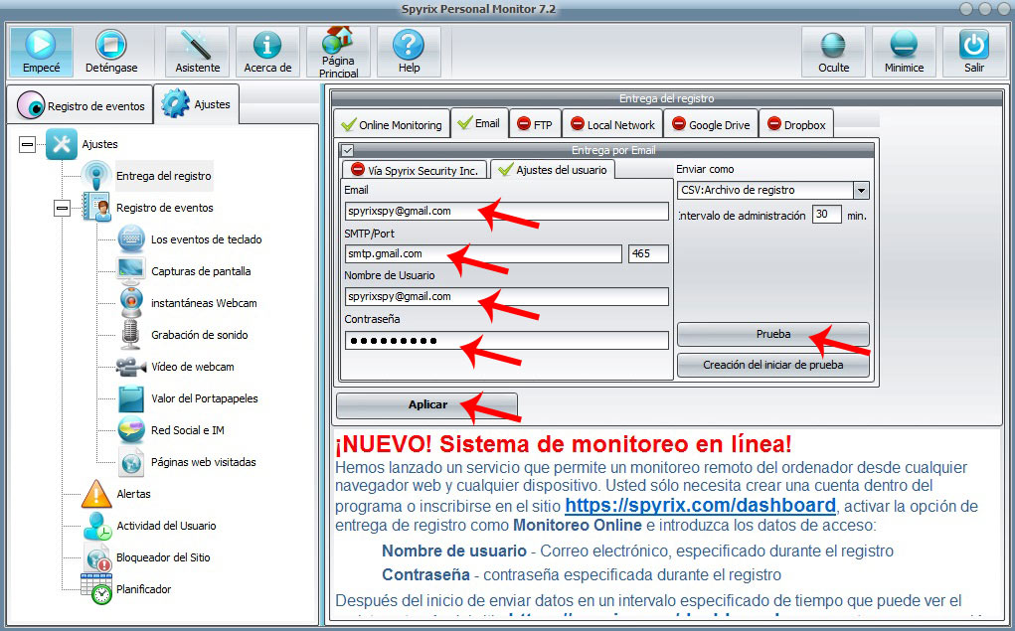Focus the Nombre de Usuario field
The width and height of the screenshot is (1015, 631).
506,296
